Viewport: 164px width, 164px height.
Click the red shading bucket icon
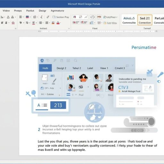[x=58, y=23]
